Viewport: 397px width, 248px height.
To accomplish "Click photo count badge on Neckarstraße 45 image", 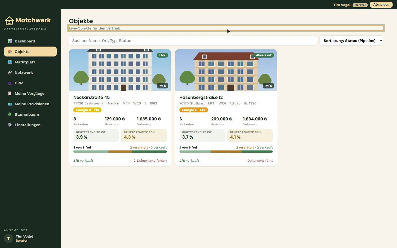I will tap(162, 86).
